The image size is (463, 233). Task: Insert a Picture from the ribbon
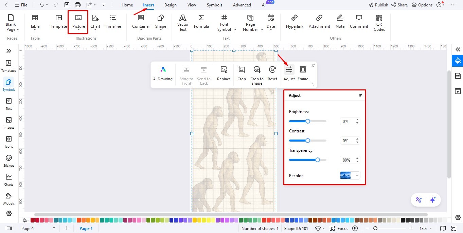tap(78, 22)
